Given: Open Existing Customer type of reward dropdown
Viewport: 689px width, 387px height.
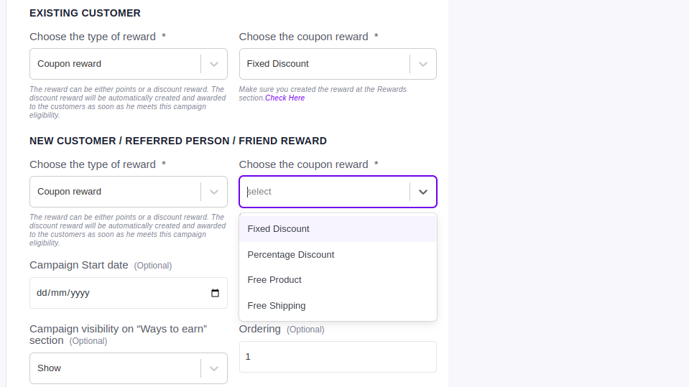Looking at the screenshot, I should 129,64.
